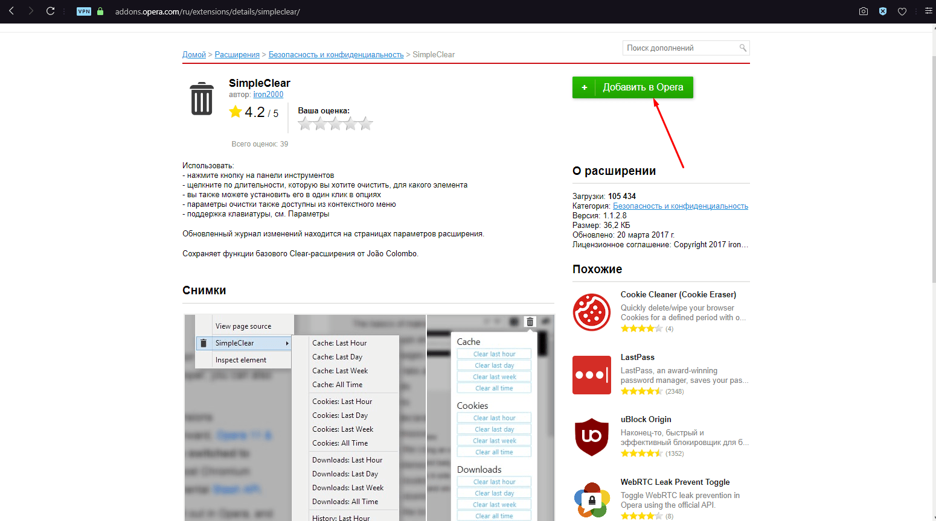Open the 'uBlock Origin' title link

pyautogui.click(x=646, y=419)
